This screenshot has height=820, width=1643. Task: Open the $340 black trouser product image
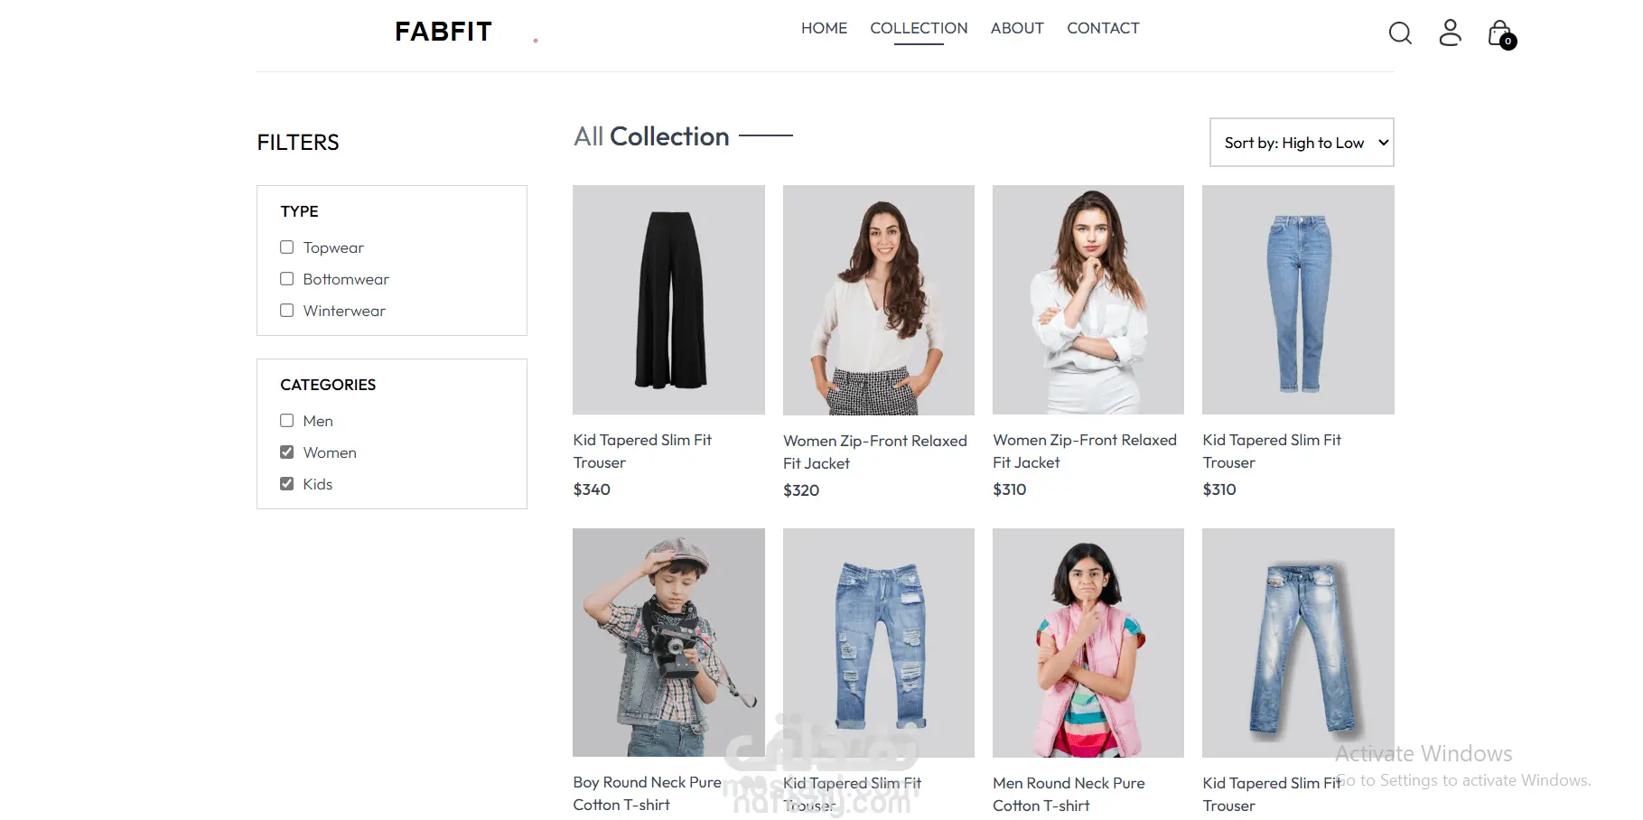(668, 300)
